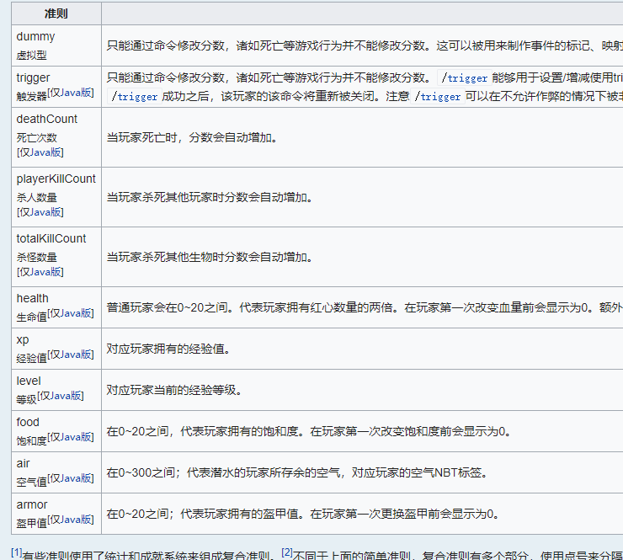Open the 仅Java版 link next to 饱和度

coord(72,437)
